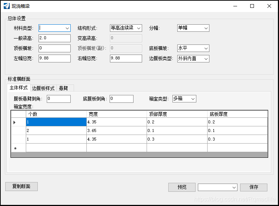
Task: Click the 4.35 宽度 cell in third row
Action: click(117, 139)
